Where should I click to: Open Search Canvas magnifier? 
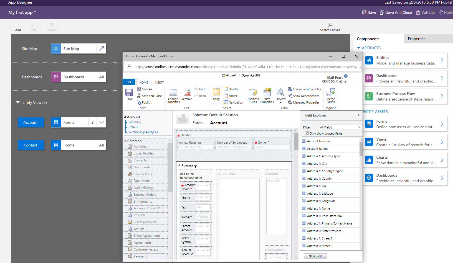(330, 25)
